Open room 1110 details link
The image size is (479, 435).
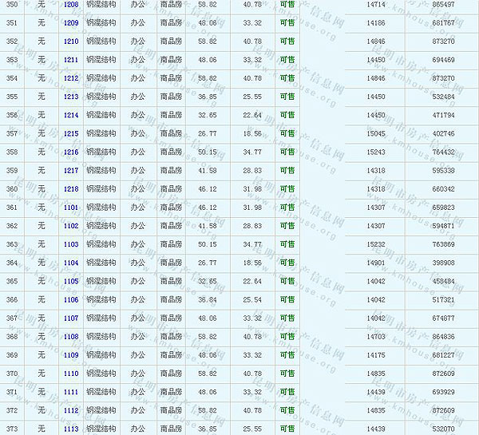pyautogui.click(x=71, y=374)
